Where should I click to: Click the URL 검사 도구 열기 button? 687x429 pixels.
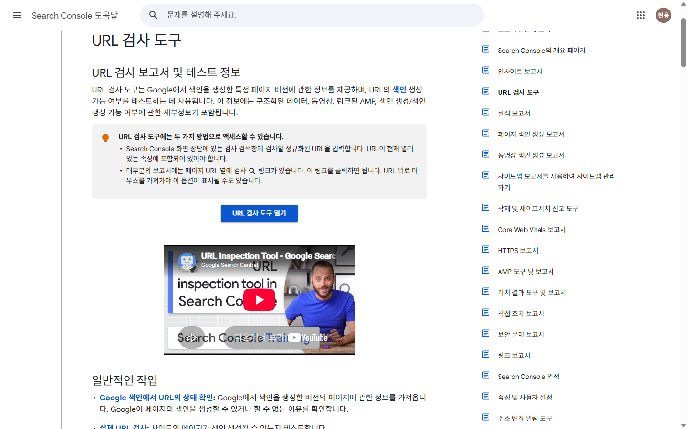pyautogui.click(x=259, y=214)
